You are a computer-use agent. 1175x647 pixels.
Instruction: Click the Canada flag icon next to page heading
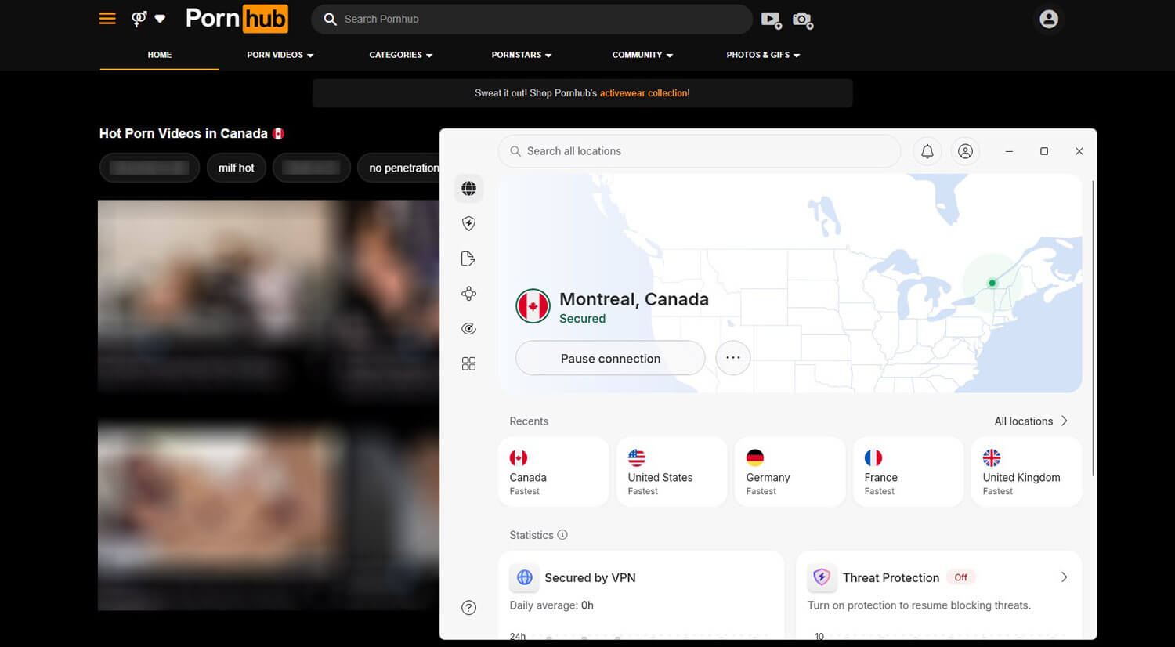278,134
